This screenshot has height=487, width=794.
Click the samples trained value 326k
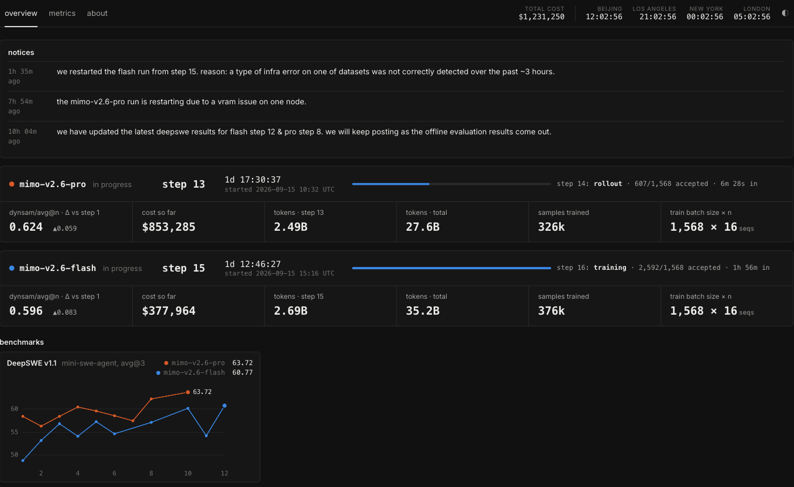(x=552, y=227)
